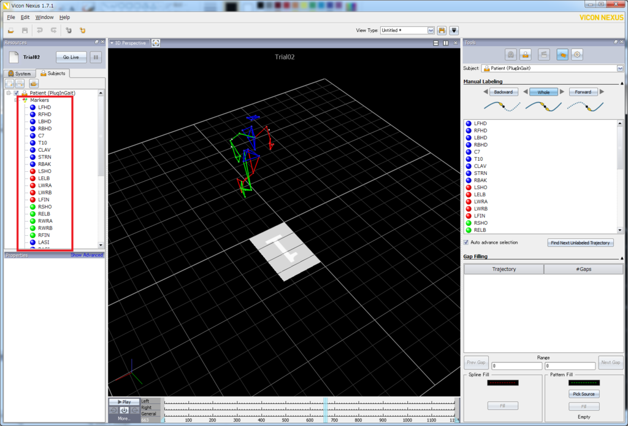Click right arrow beside Forward
The width and height of the screenshot is (628, 426).
[602, 92]
